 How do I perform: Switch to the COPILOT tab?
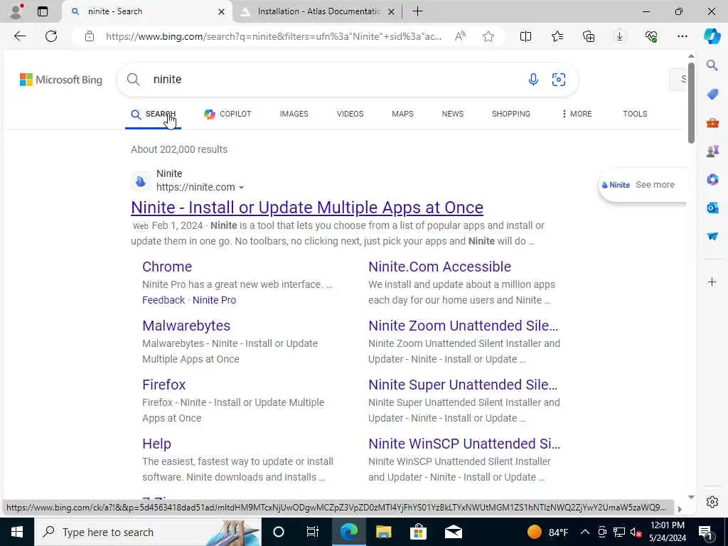pos(227,114)
